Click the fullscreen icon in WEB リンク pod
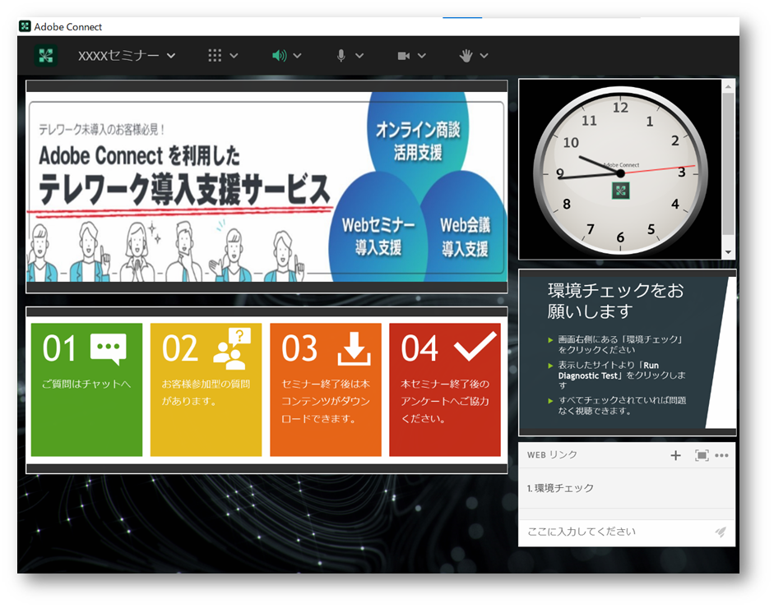 [x=702, y=455]
